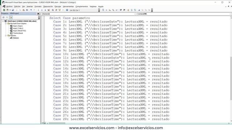Image resolution: width=232 pixels, height=130 pixels.
Task: Toggle Design Mode icon in toolbar
Action: pos(49,10)
